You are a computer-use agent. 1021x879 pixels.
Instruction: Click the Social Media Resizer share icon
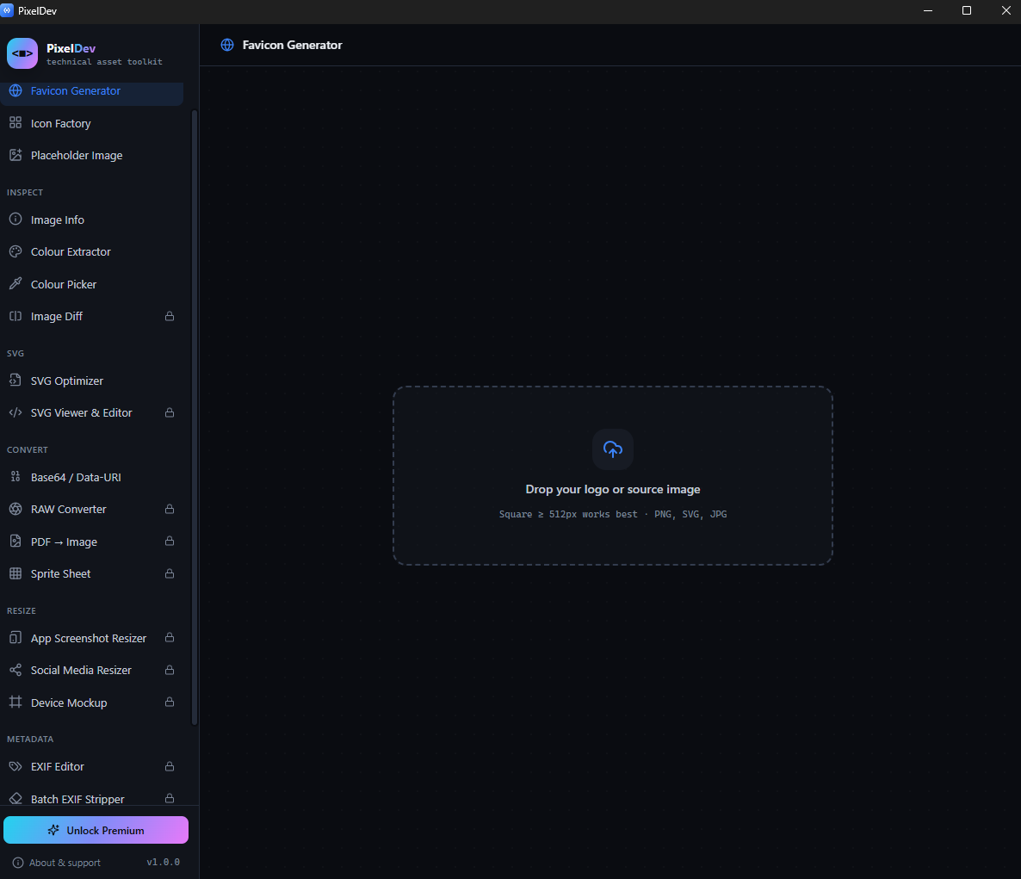click(15, 669)
